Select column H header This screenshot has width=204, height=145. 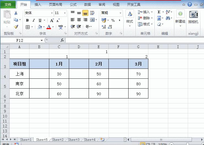pos(158,47)
